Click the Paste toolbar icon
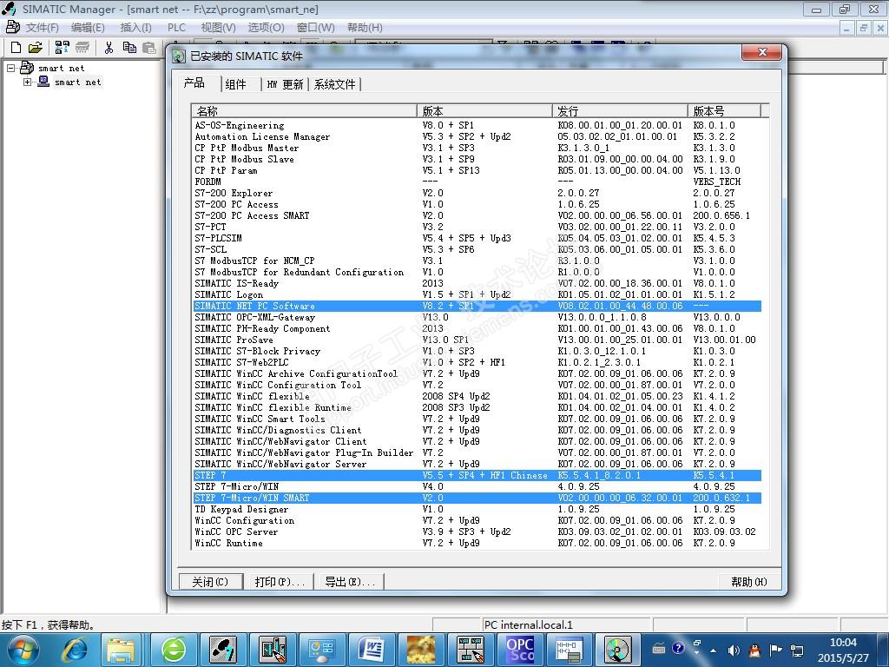 point(149,48)
